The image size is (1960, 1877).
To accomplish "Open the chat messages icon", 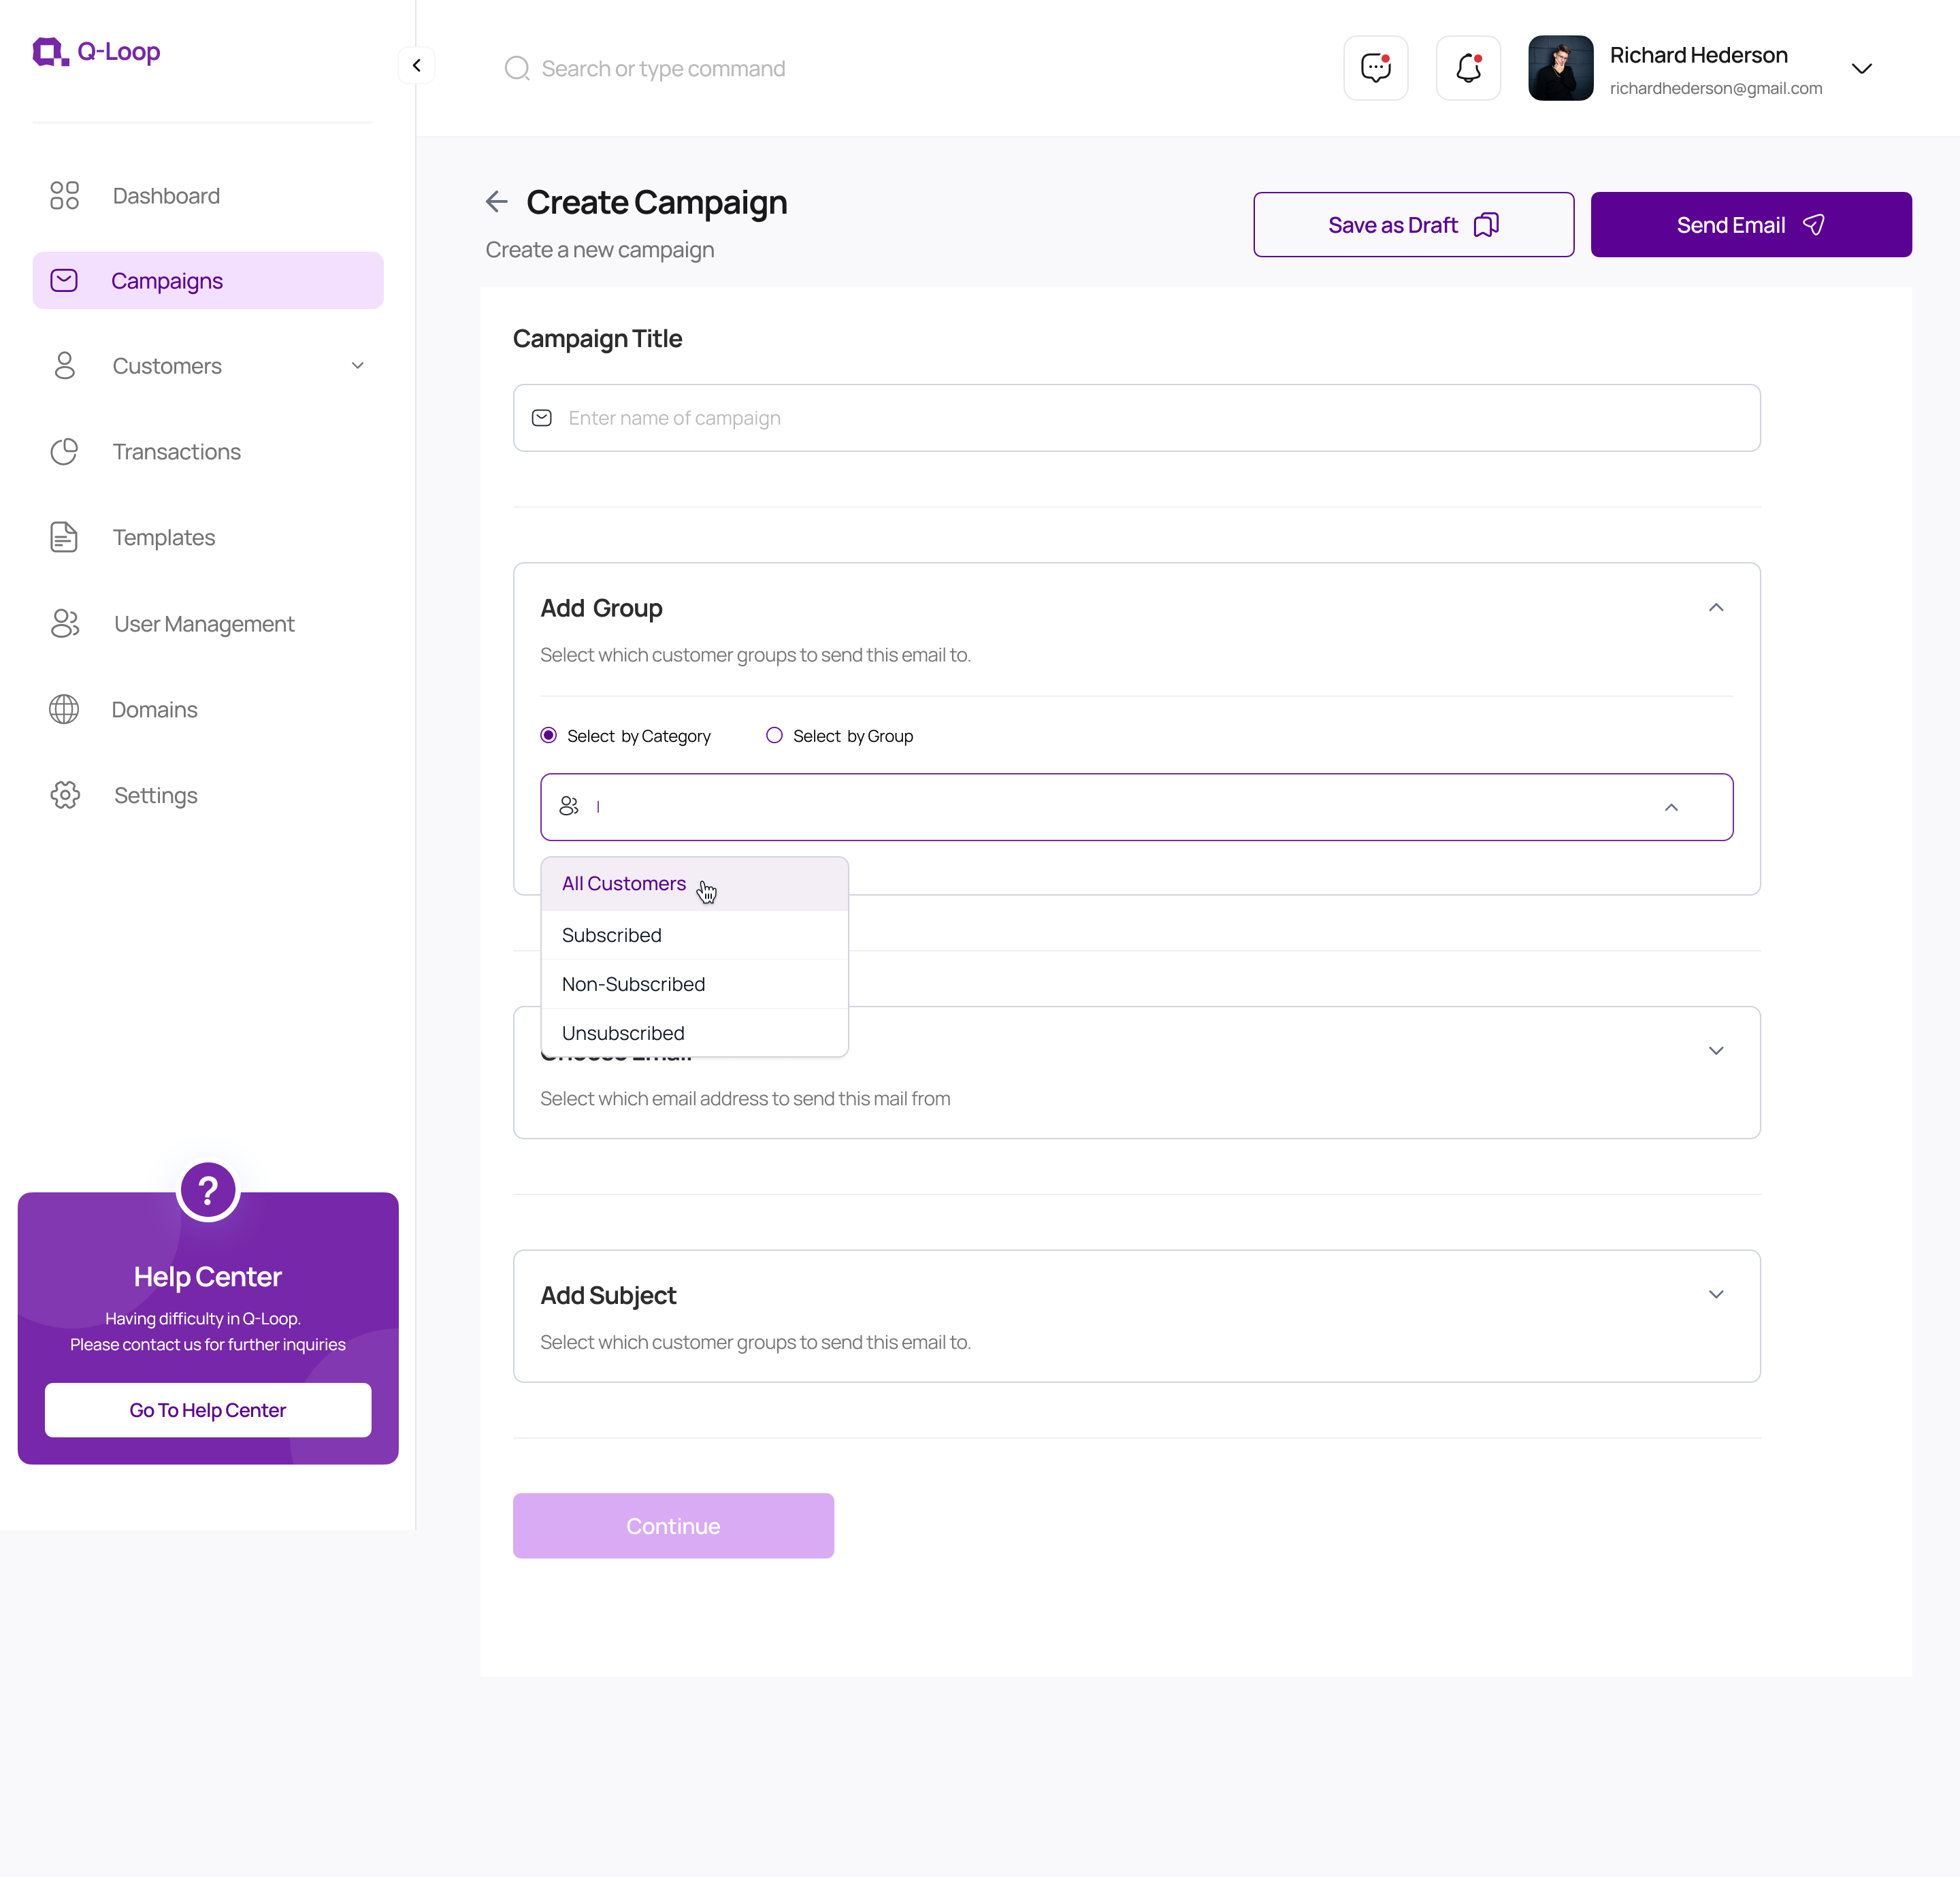I will click(1375, 68).
